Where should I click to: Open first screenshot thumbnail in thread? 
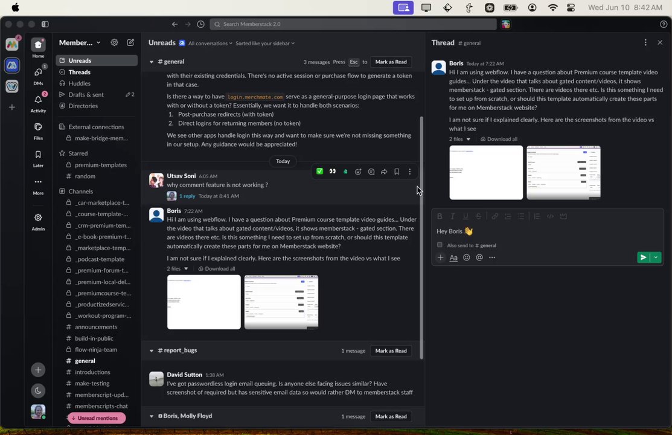point(486,172)
